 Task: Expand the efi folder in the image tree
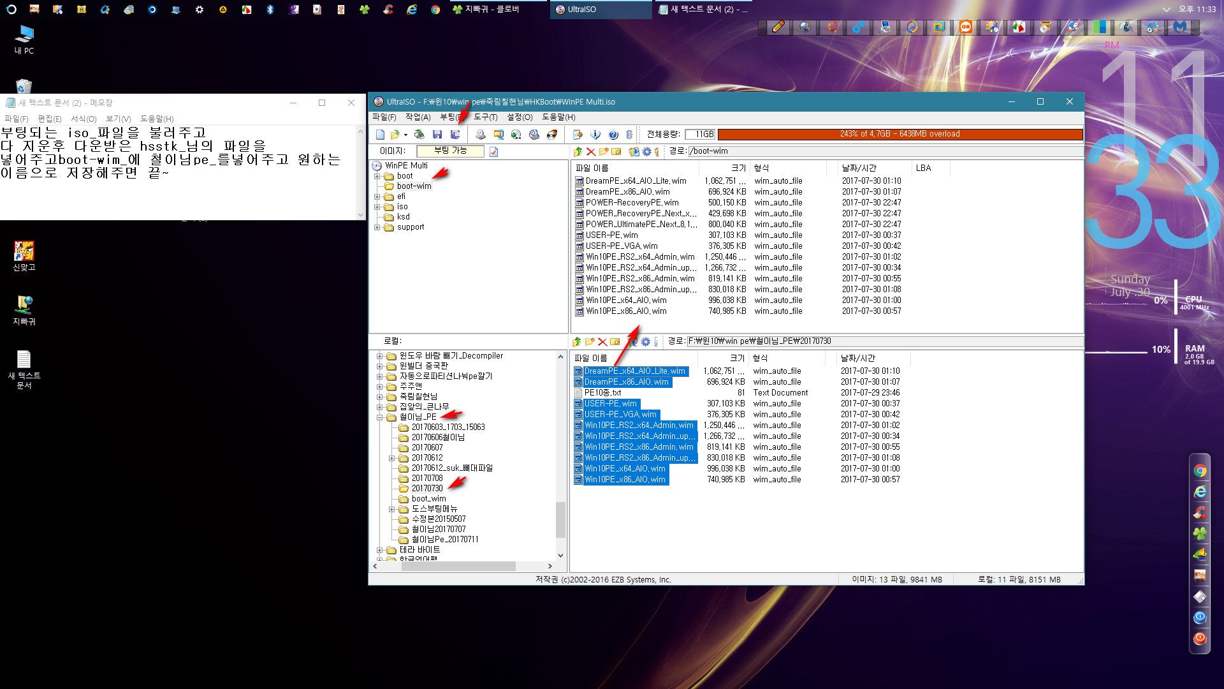coord(377,197)
